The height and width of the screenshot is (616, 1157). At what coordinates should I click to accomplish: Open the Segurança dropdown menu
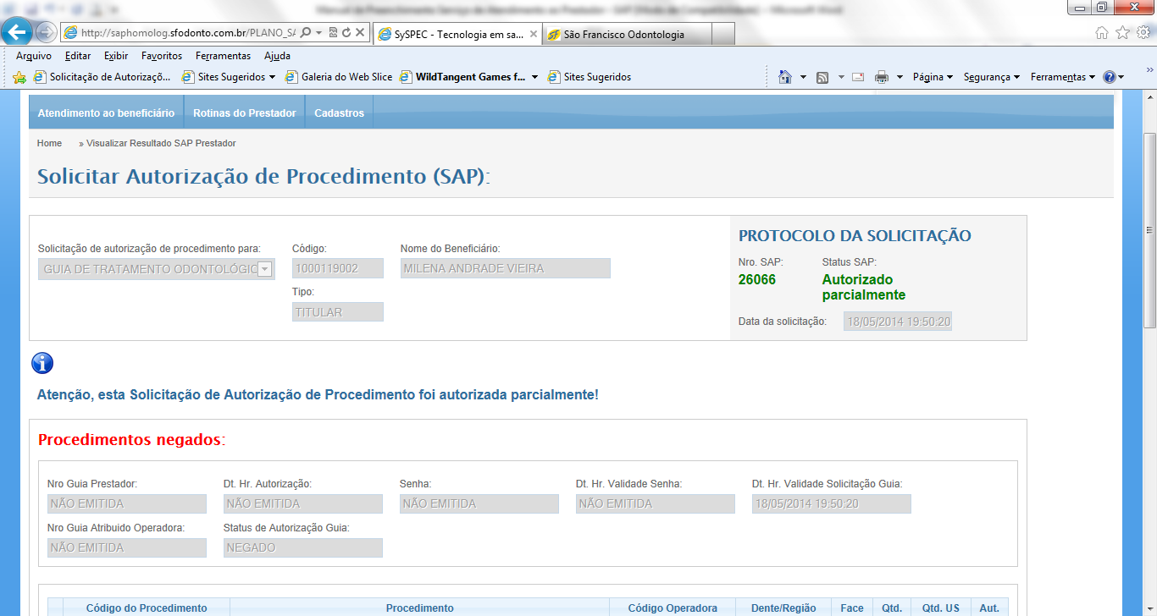pos(991,77)
